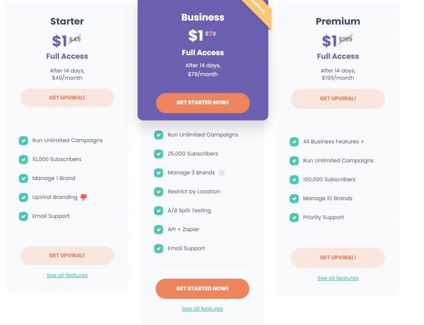424x325 pixels.
Task: Click the Popular ribbon on the Business card
Action: [258, 11]
